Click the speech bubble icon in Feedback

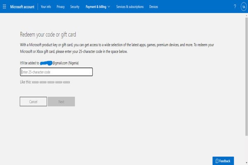coord(217,160)
